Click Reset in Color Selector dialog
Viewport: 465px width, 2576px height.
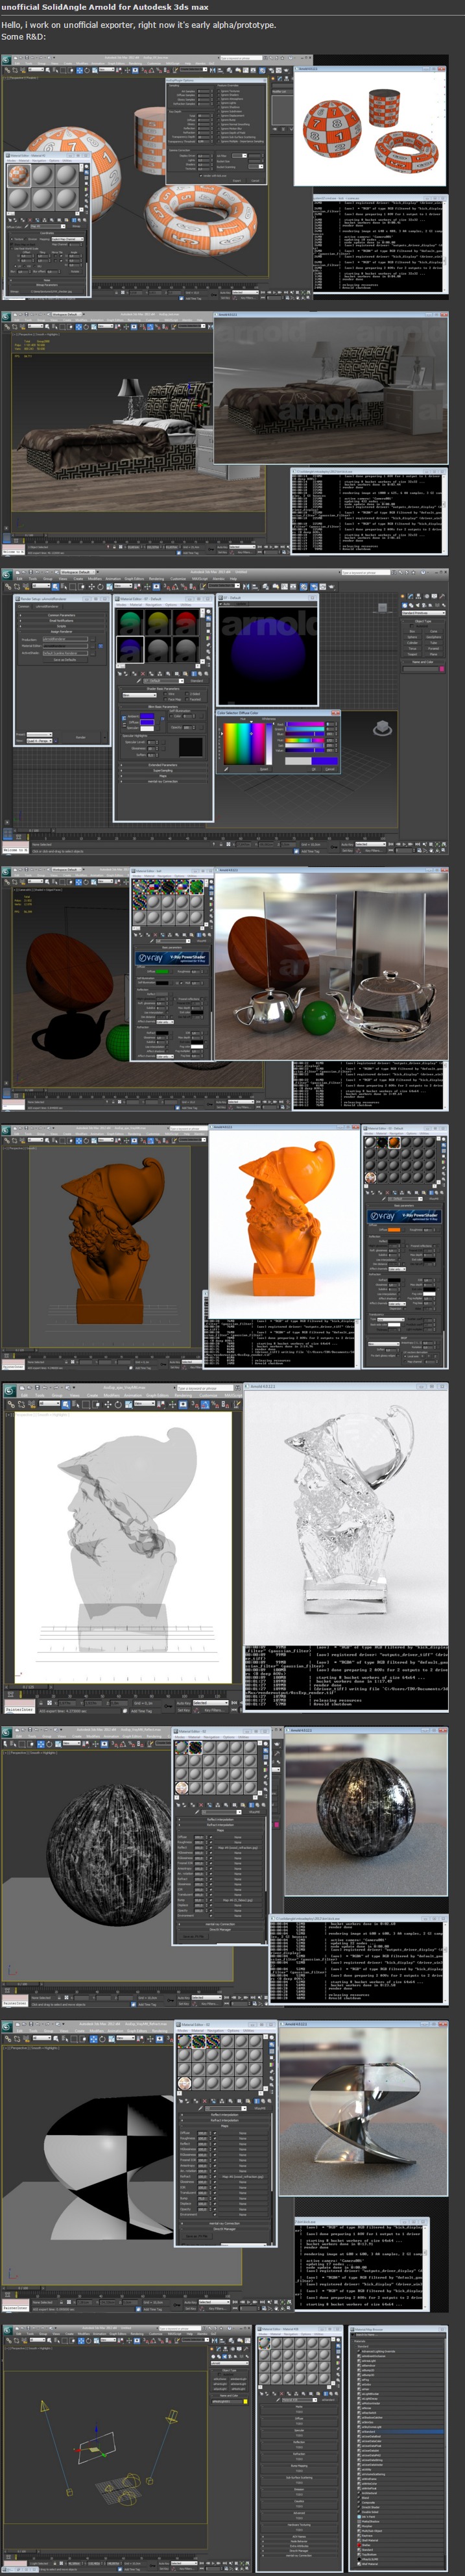coord(265,769)
